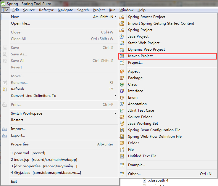This screenshot has height=186, width=218.
Task: Click the Package icon
Action: pyautogui.click(x=122, y=78)
